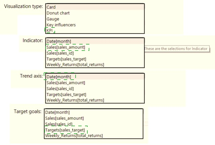Select Card in Visualization type list
215x145 pixels.
coord(51,7)
